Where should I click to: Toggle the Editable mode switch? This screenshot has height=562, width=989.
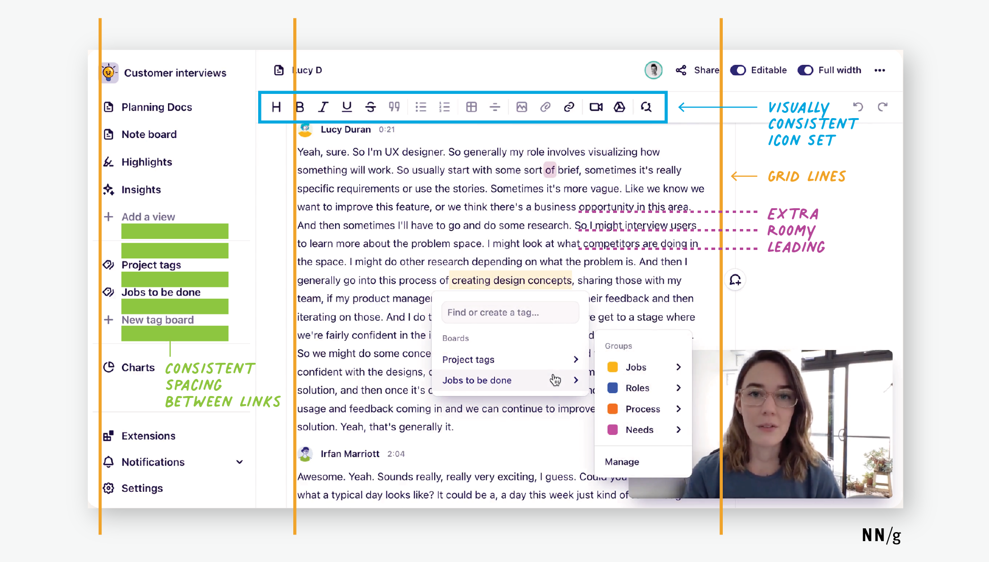tap(737, 70)
